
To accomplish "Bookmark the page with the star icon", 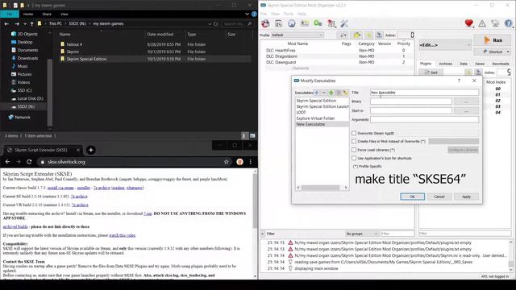I will click(226, 162).
